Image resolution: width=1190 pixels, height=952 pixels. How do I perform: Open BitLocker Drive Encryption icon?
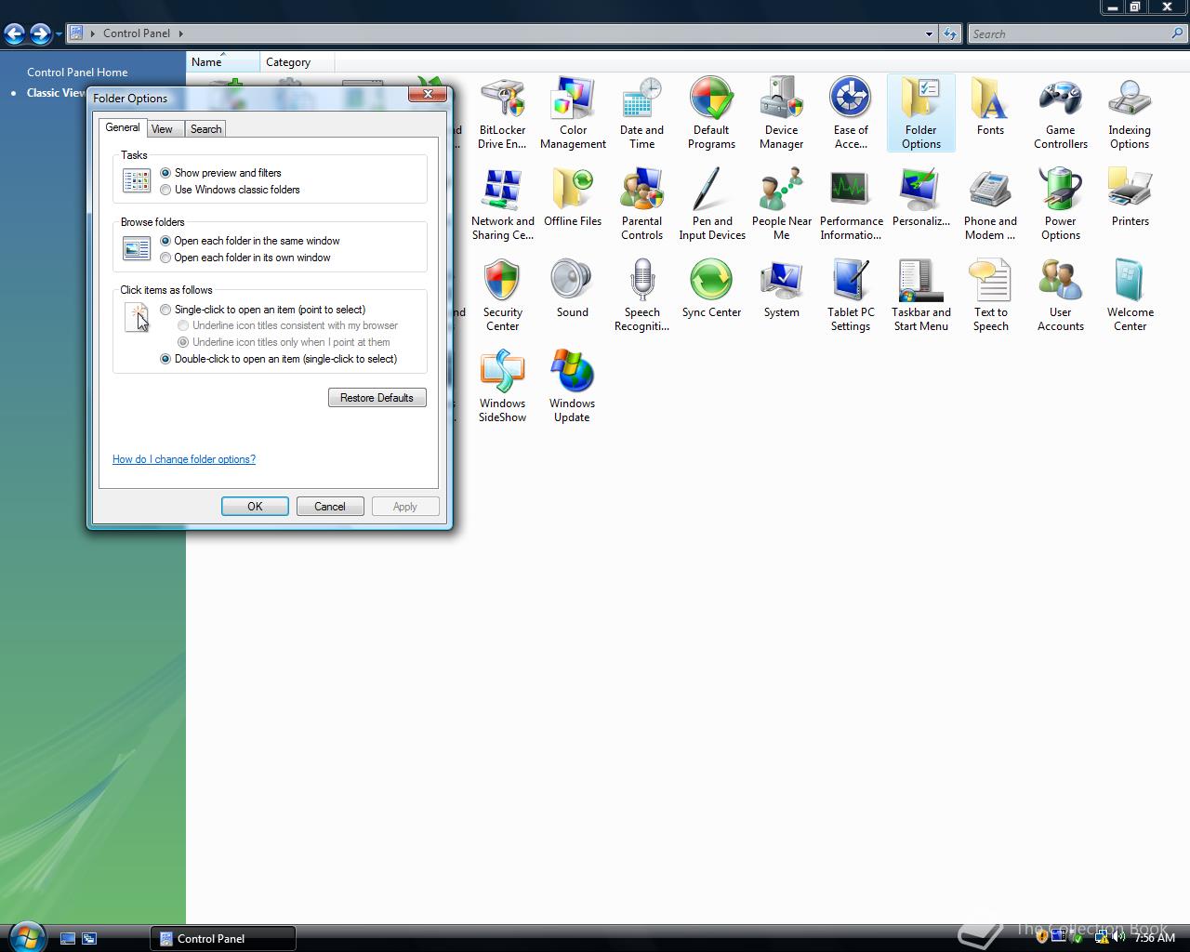[502, 113]
